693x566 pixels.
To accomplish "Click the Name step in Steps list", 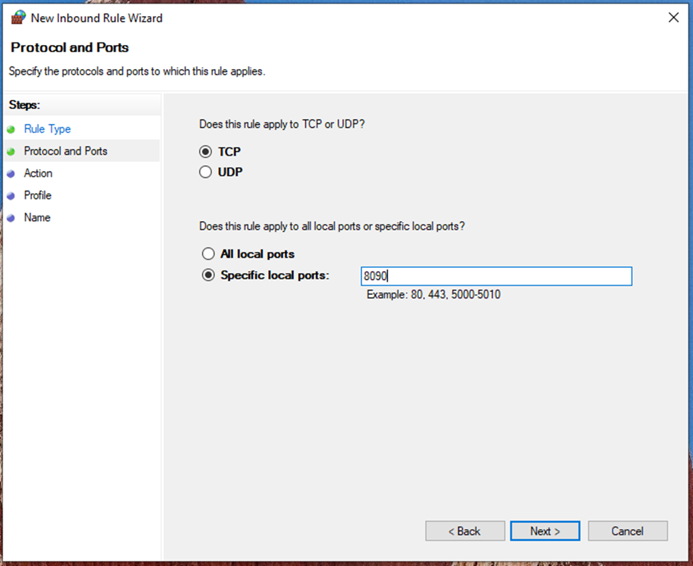I will [37, 217].
